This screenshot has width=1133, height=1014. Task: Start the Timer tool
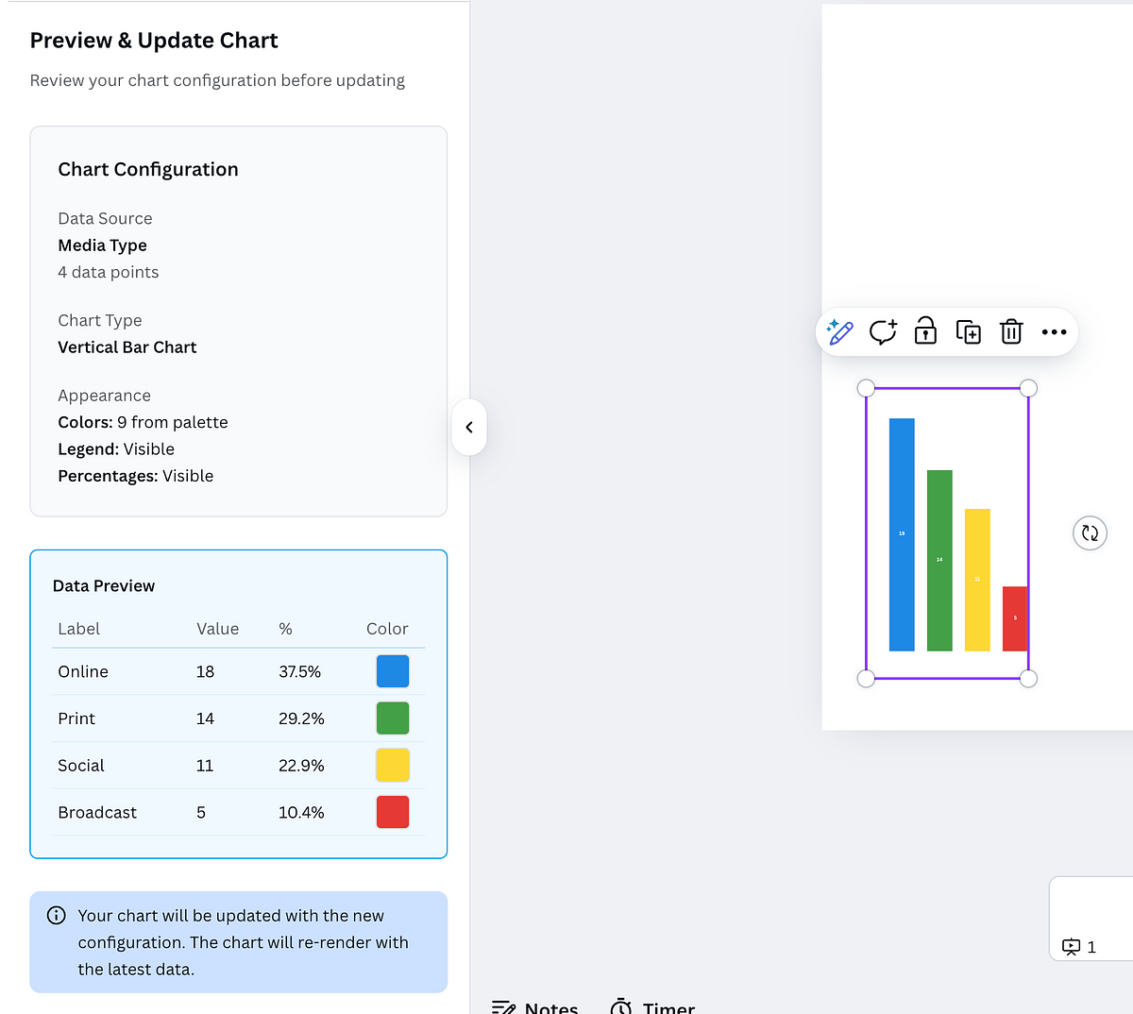652,1006
